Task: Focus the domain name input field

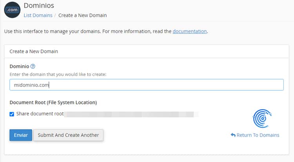Action: pos(147,85)
